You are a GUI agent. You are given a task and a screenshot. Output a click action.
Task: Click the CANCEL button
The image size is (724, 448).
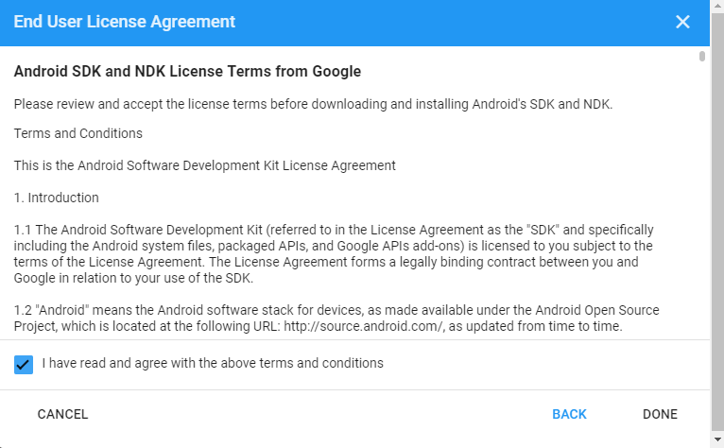pos(62,414)
